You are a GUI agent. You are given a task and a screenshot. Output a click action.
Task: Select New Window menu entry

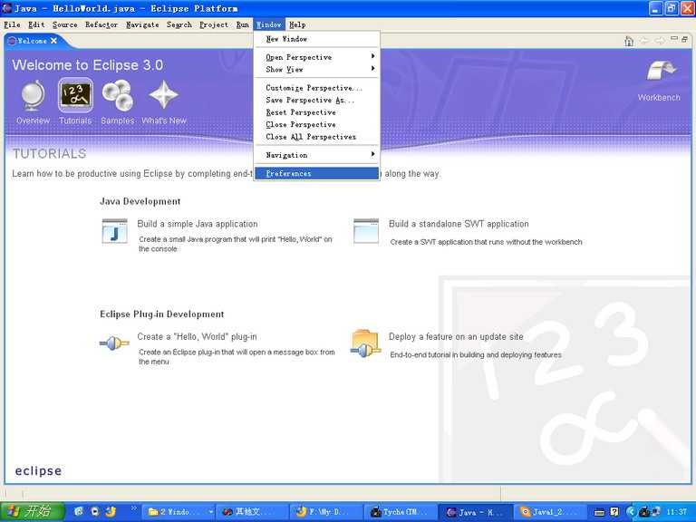tap(317, 39)
